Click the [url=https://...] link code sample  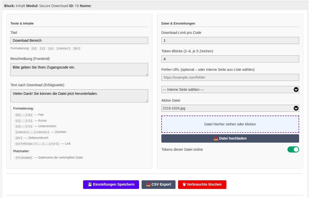37,144
